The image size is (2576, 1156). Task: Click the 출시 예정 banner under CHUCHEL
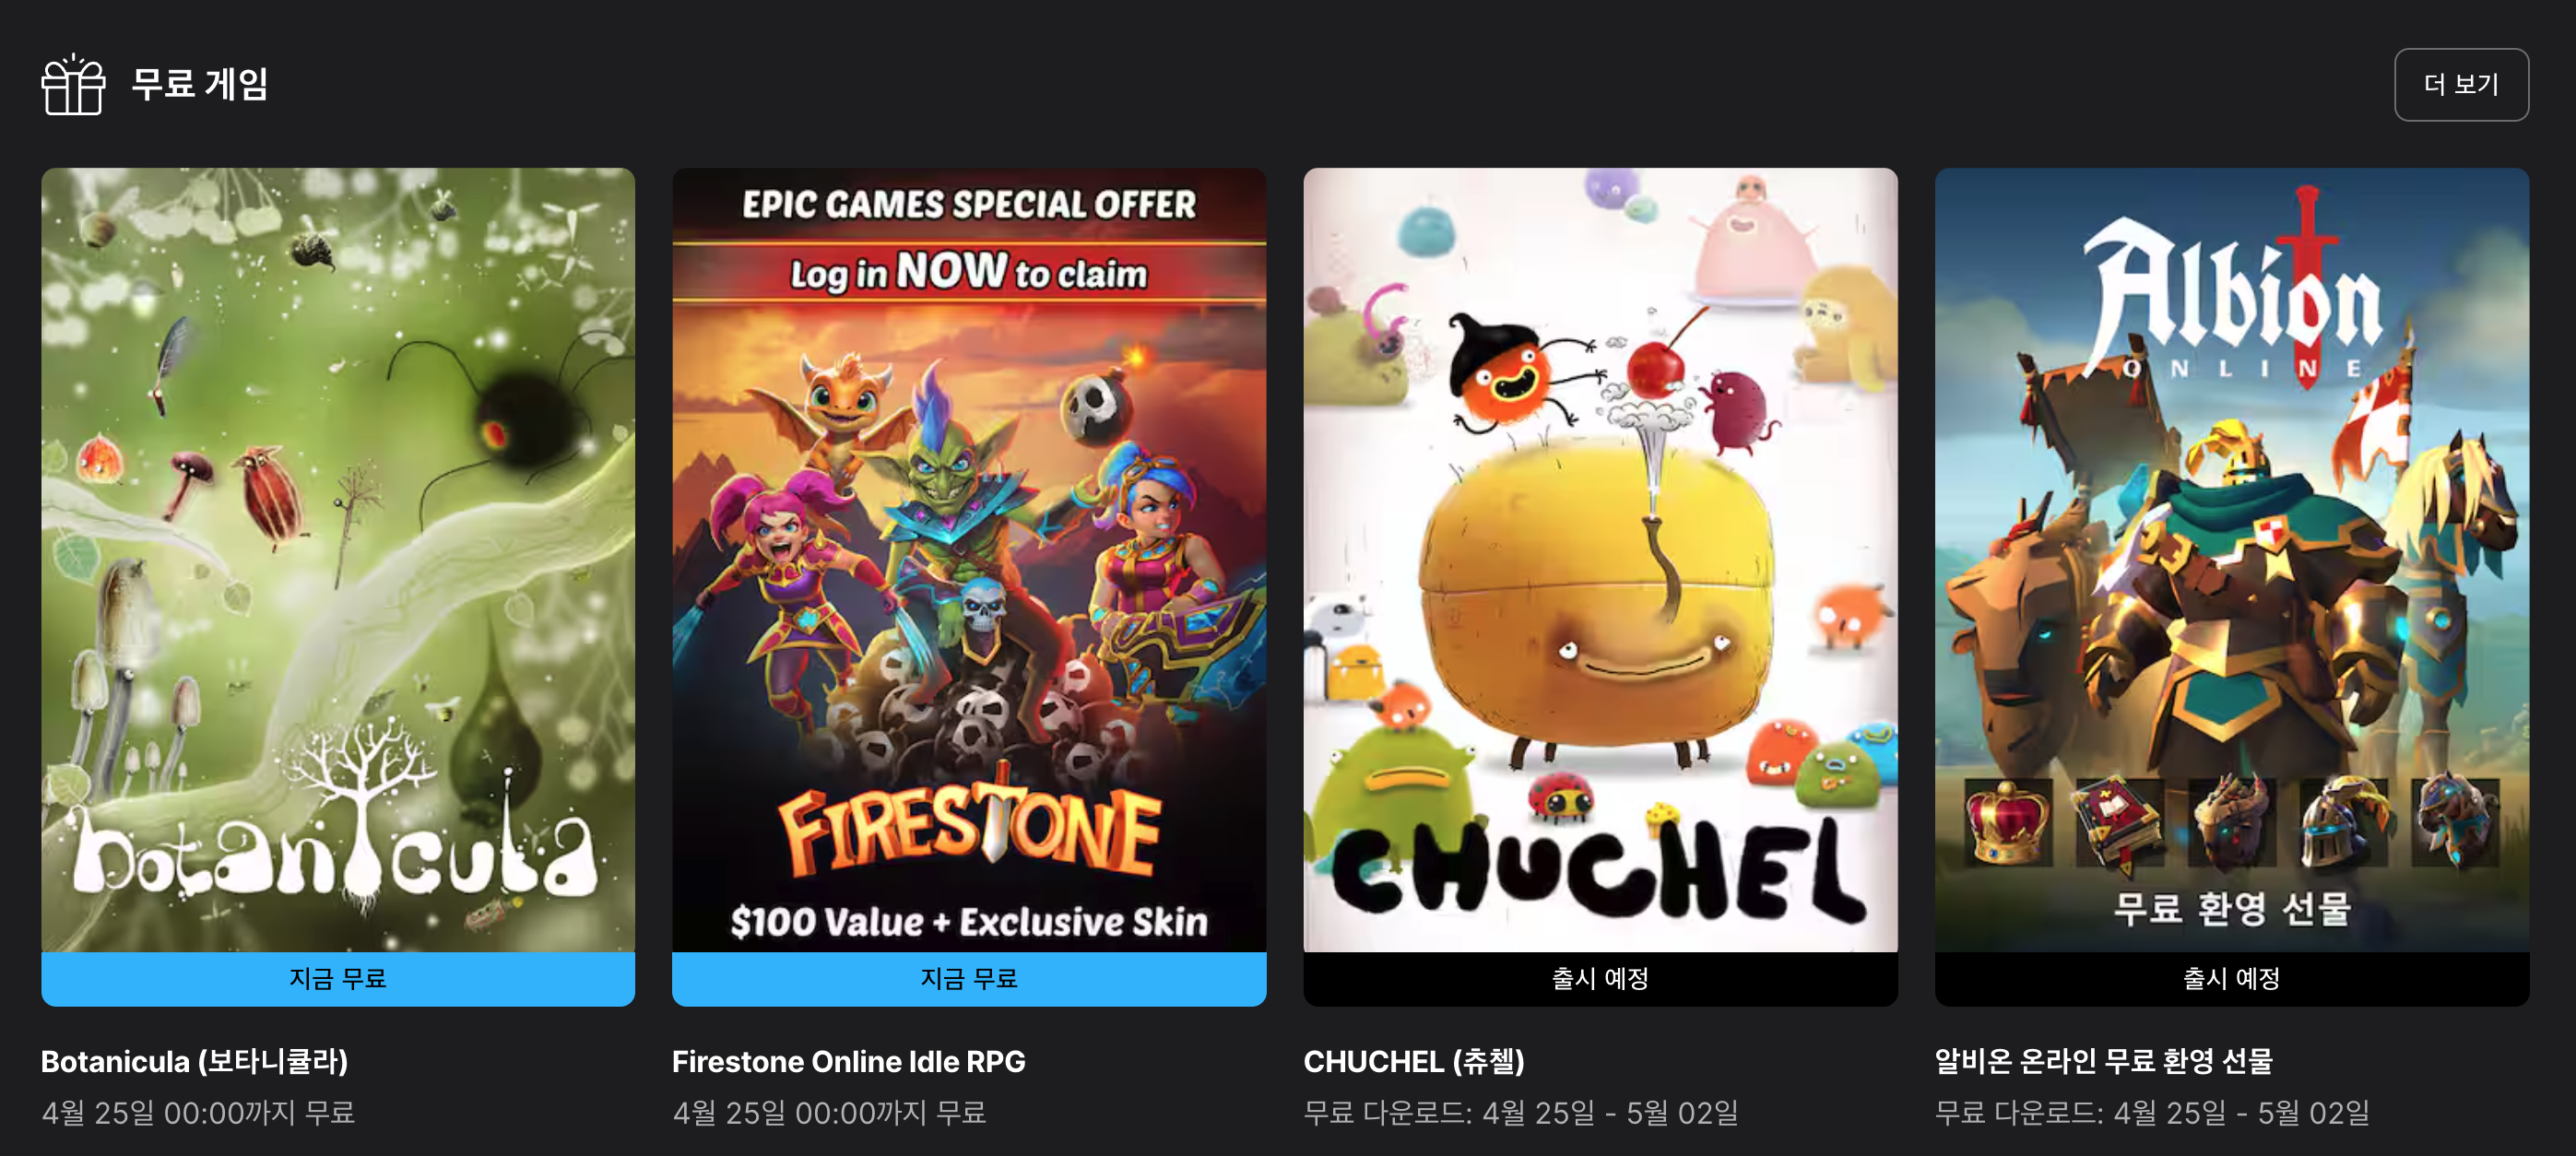click(x=1600, y=979)
